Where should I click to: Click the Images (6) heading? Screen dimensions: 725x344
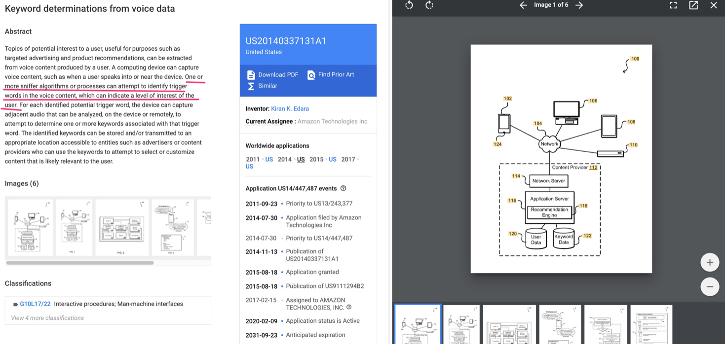click(22, 183)
